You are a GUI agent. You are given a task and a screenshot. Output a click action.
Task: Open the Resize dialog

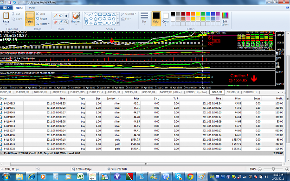tap(41, 19)
